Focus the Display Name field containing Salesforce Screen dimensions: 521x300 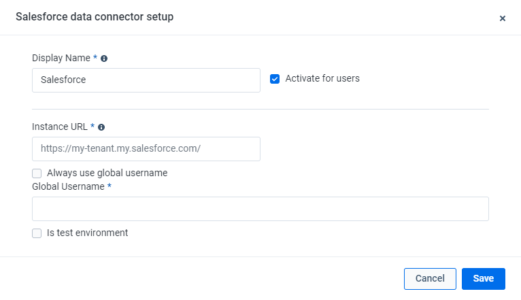click(x=146, y=80)
